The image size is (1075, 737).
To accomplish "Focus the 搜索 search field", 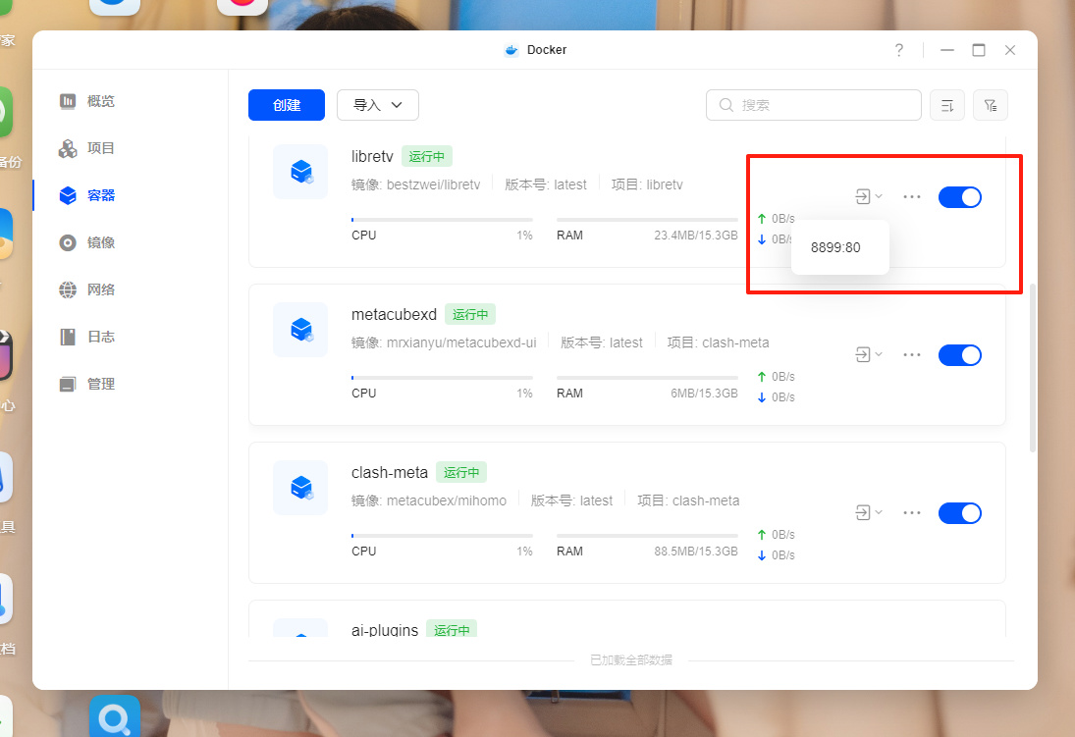I will pyautogui.click(x=813, y=105).
